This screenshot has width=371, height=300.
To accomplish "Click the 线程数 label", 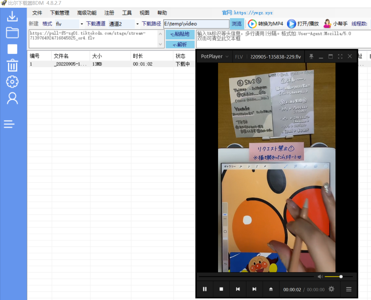I will tap(359, 24).
